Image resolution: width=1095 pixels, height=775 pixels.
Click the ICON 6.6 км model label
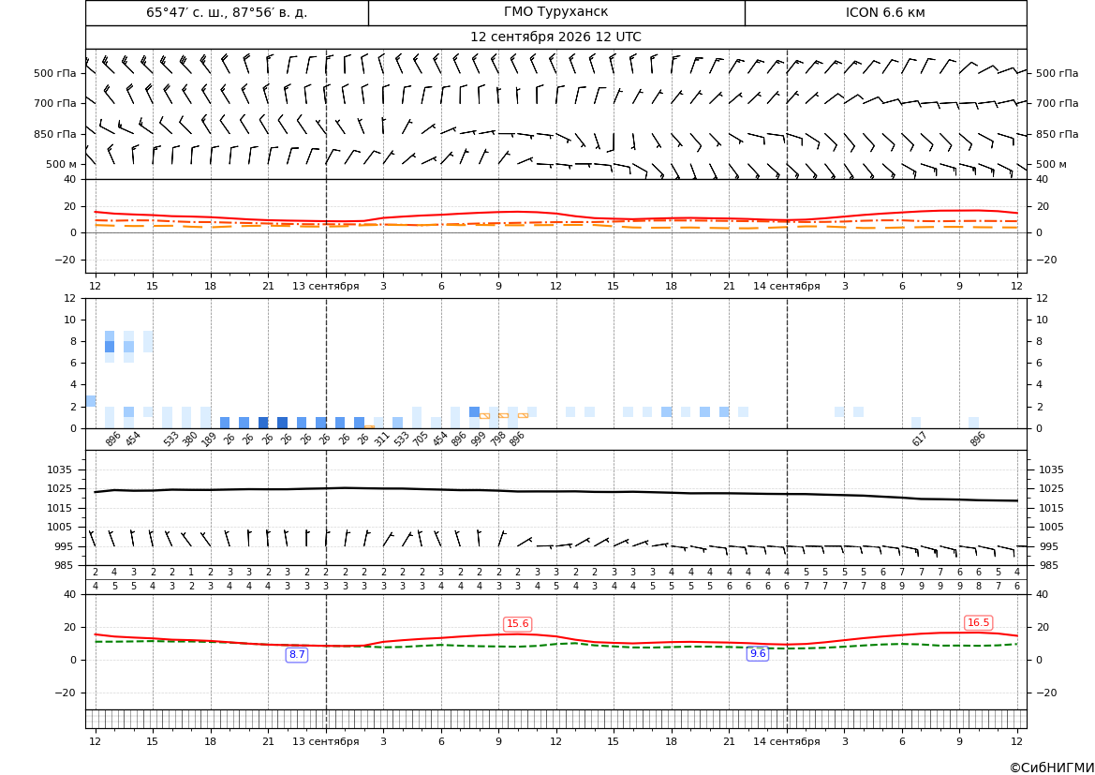point(885,12)
